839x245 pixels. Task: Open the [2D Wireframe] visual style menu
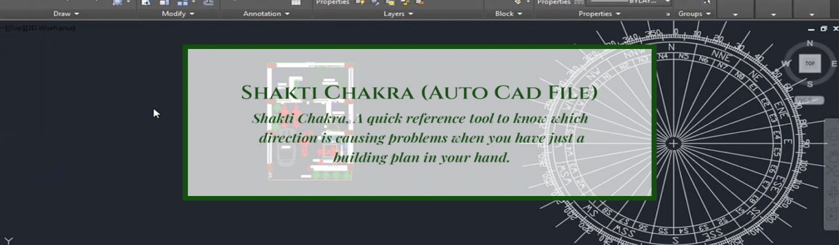(x=50, y=28)
